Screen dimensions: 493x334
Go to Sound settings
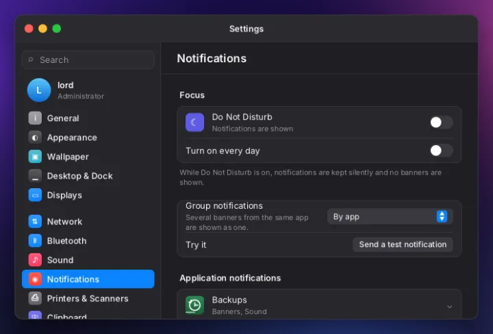[88, 260]
